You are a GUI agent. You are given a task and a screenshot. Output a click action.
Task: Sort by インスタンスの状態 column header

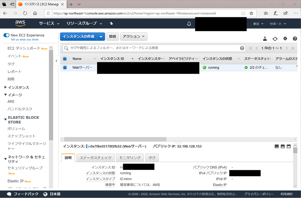pyautogui.click(x=217, y=59)
